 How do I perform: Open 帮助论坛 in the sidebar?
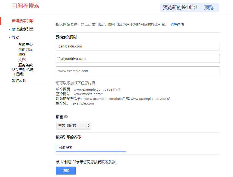coord(26,49)
